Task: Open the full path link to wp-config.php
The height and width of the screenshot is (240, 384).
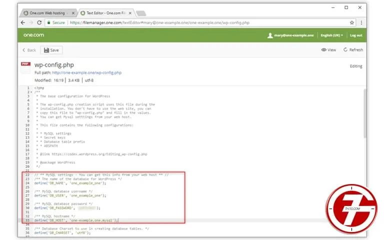Action: pos(86,72)
